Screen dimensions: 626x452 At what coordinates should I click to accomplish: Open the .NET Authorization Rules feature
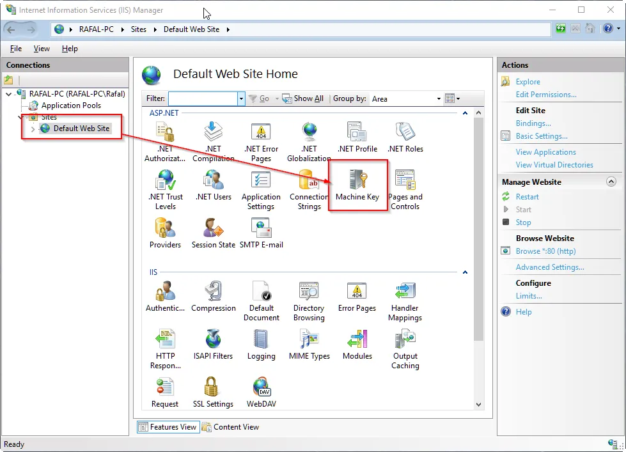(x=165, y=142)
